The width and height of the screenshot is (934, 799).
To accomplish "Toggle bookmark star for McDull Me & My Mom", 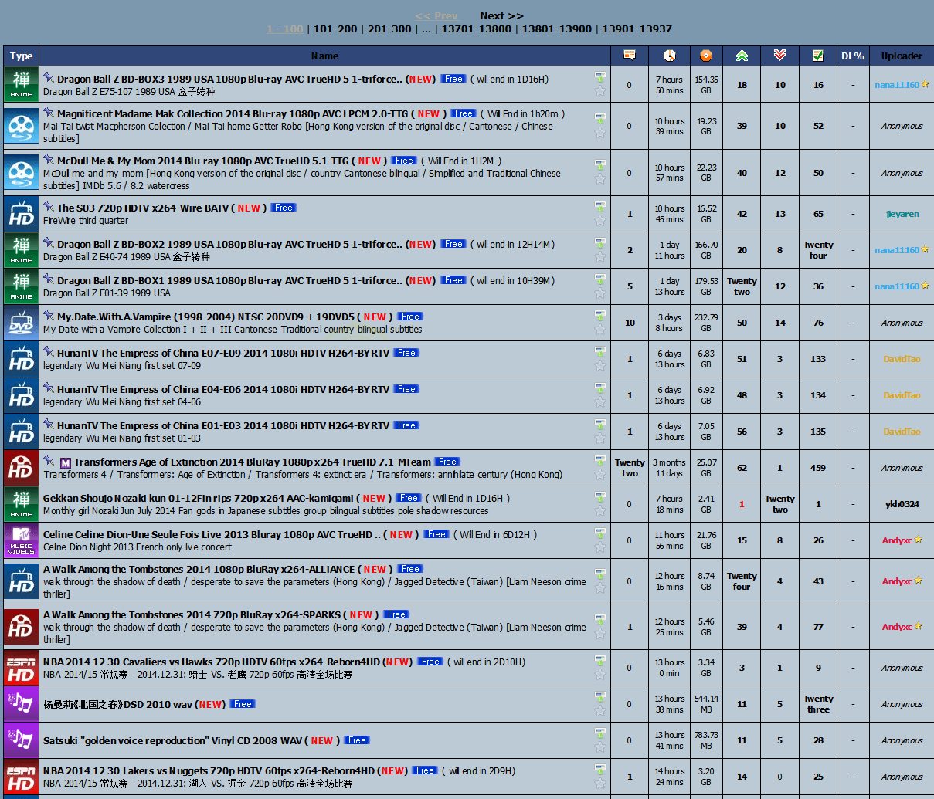I will click(599, 179).
